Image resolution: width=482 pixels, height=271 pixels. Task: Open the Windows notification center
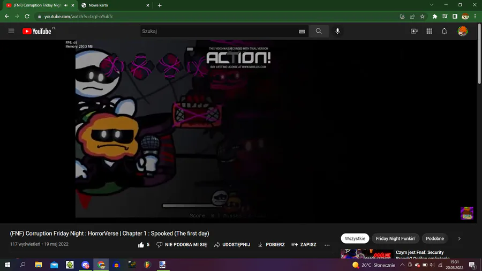(472, 265)
